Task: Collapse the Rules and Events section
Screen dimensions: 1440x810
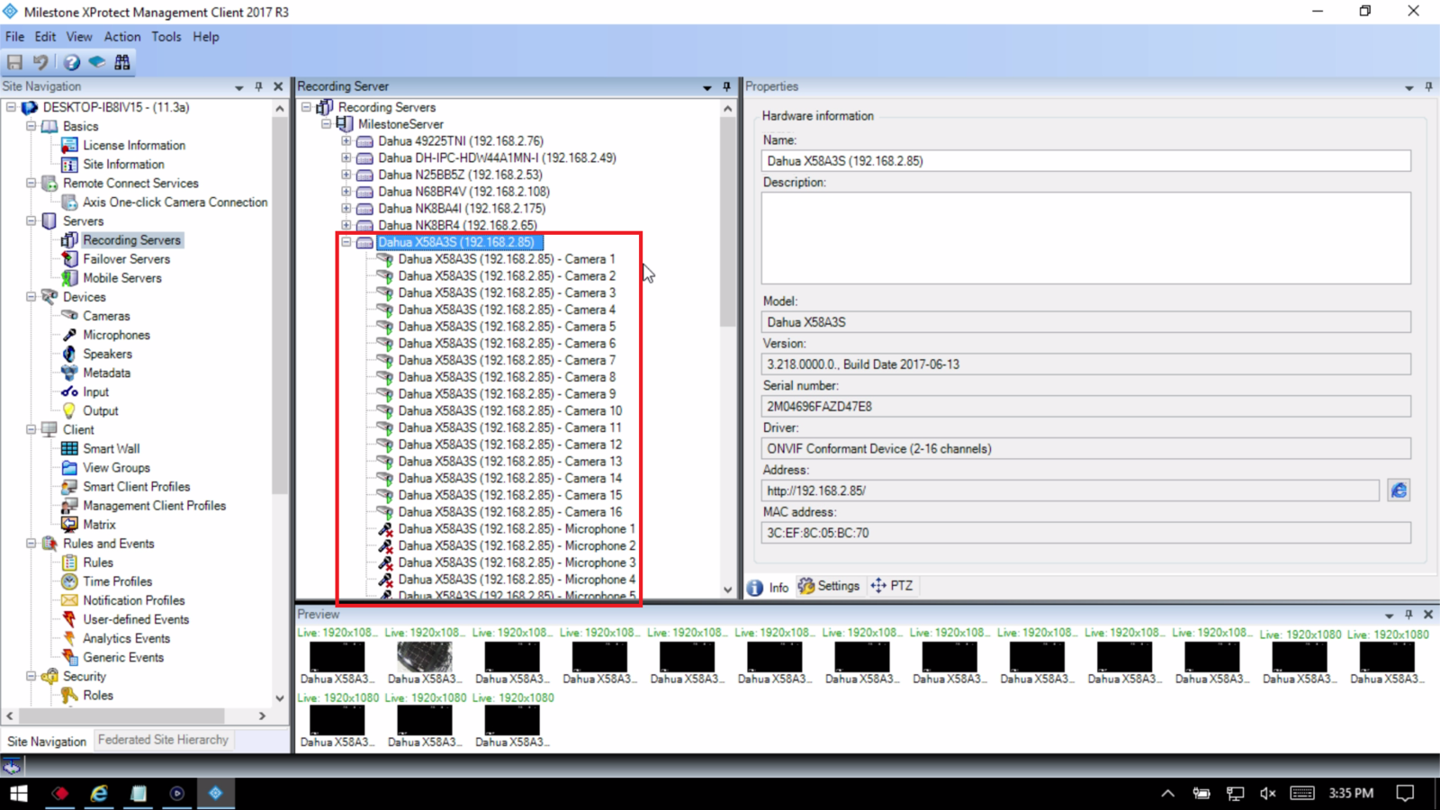Action: tap(31, 544)
